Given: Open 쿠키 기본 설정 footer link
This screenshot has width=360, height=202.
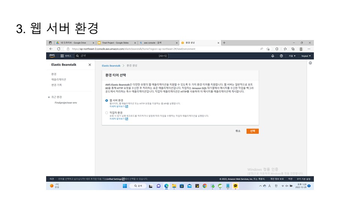Looking at the screenshot, I should (x=303, y=179).
